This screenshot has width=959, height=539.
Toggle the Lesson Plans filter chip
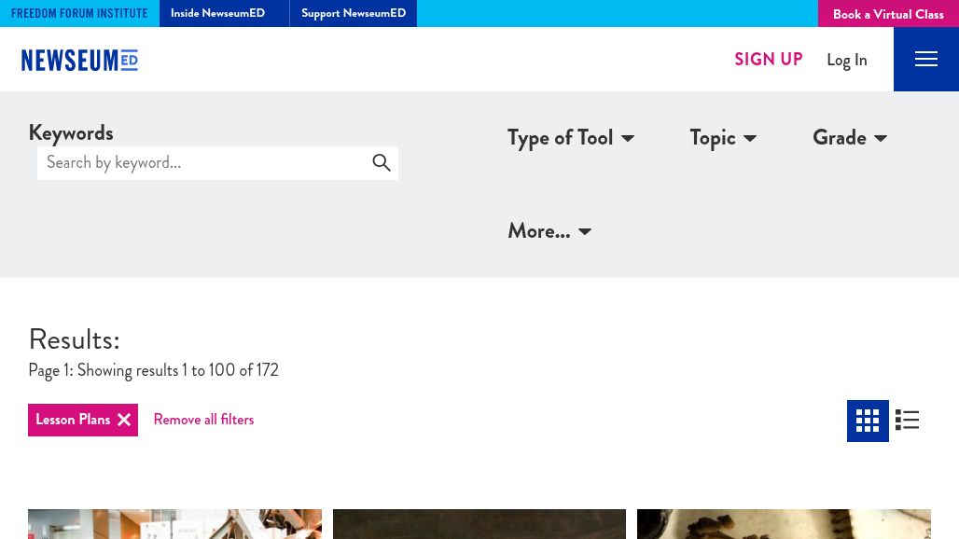(73, 420)
